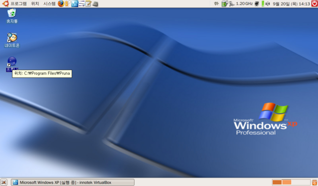
Task: Click the red power shutdown button
Action: tap(315, 3)
